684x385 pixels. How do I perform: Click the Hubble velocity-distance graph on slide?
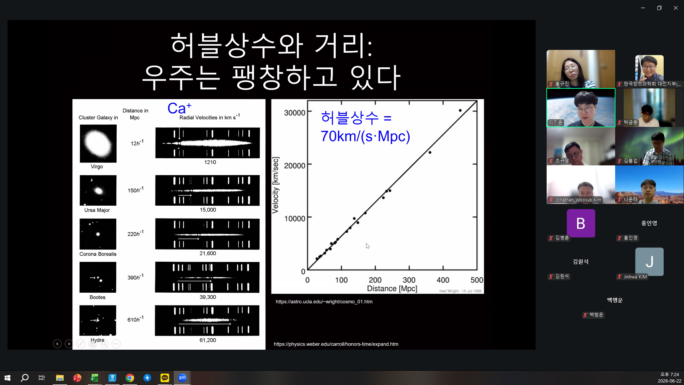[x=378, y=196]
